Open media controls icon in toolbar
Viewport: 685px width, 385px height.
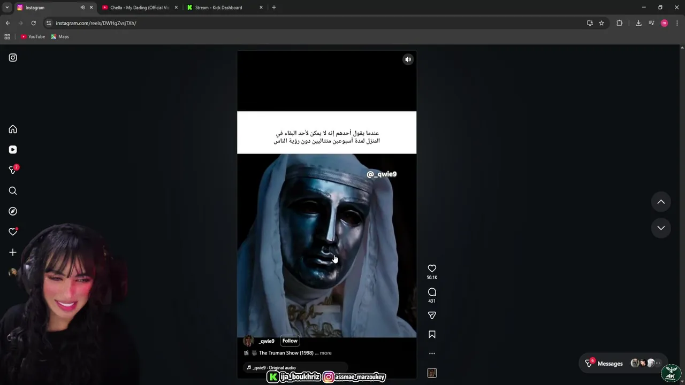pyautogui.click(x=651, y=23)
